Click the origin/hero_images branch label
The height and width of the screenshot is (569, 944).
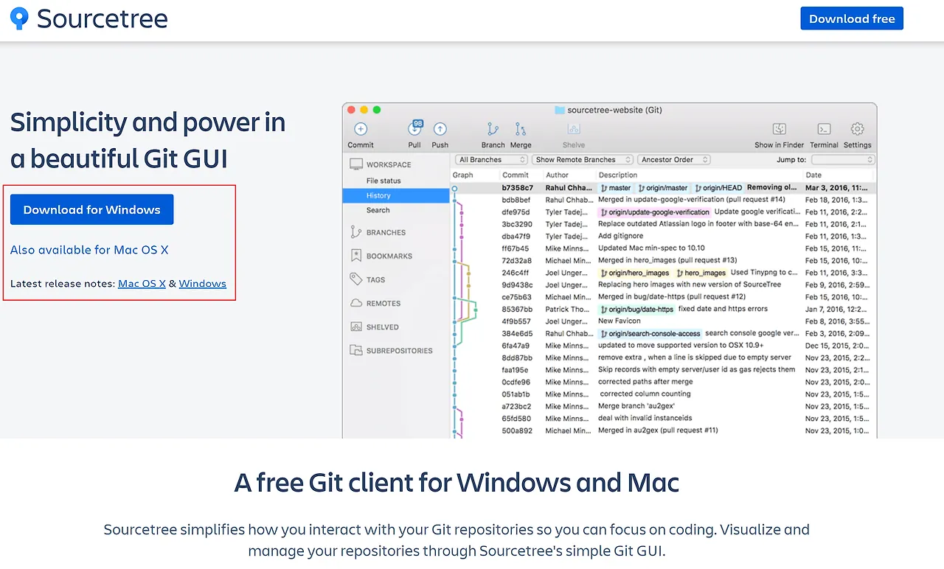(635, 273)
